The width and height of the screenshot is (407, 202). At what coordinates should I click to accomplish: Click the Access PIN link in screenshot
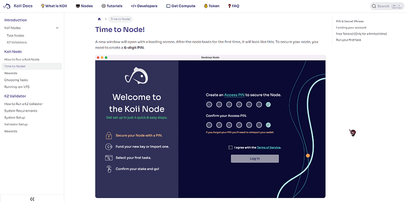pyautogui.click(x=235, y=95)
